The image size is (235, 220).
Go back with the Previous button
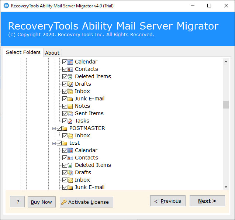click(x=168, y=201)
